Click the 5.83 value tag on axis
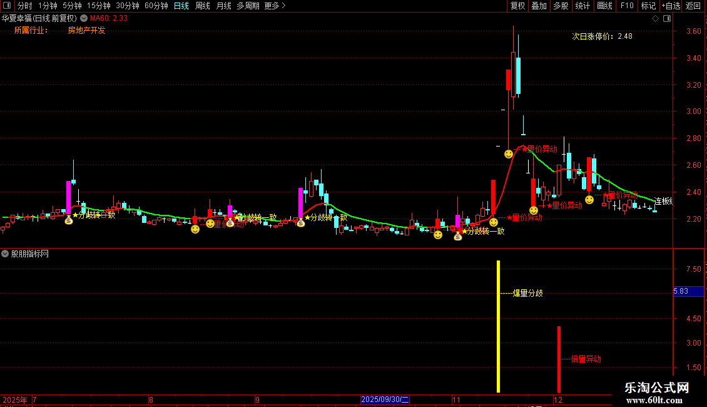Screen dimensions: 707x407 tap(688, 291)
